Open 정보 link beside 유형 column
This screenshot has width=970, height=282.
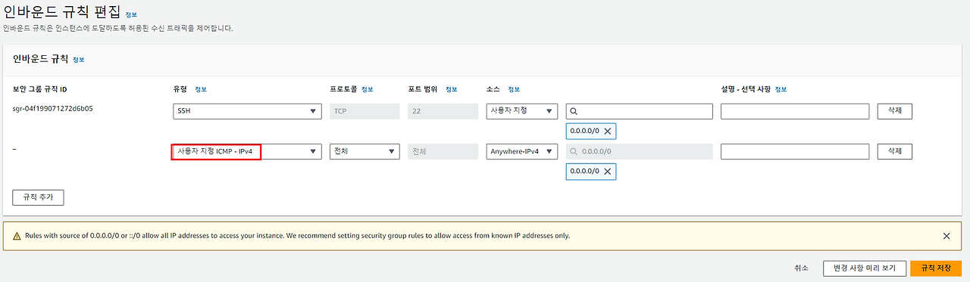[201, 89]
